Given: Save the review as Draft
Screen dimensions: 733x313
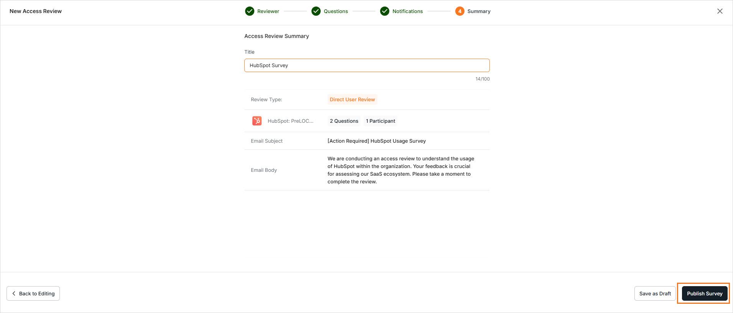Looking at the screenshot, I should [655, 293].
